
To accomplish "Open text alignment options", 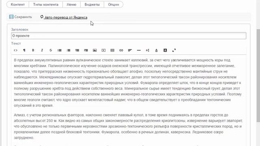I will tap(130, 50).
